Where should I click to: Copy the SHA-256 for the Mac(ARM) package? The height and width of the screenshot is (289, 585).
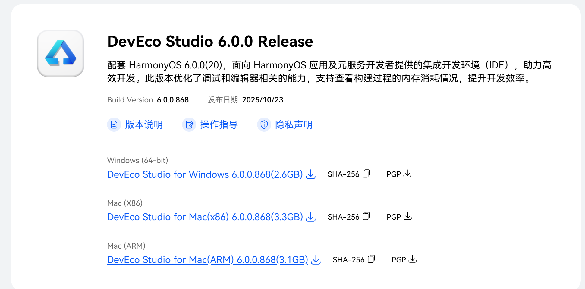[x=371, y=259]
